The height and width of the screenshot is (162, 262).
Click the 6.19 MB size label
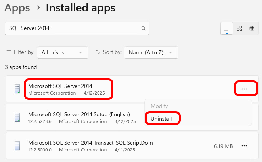(x=223, y=146)
